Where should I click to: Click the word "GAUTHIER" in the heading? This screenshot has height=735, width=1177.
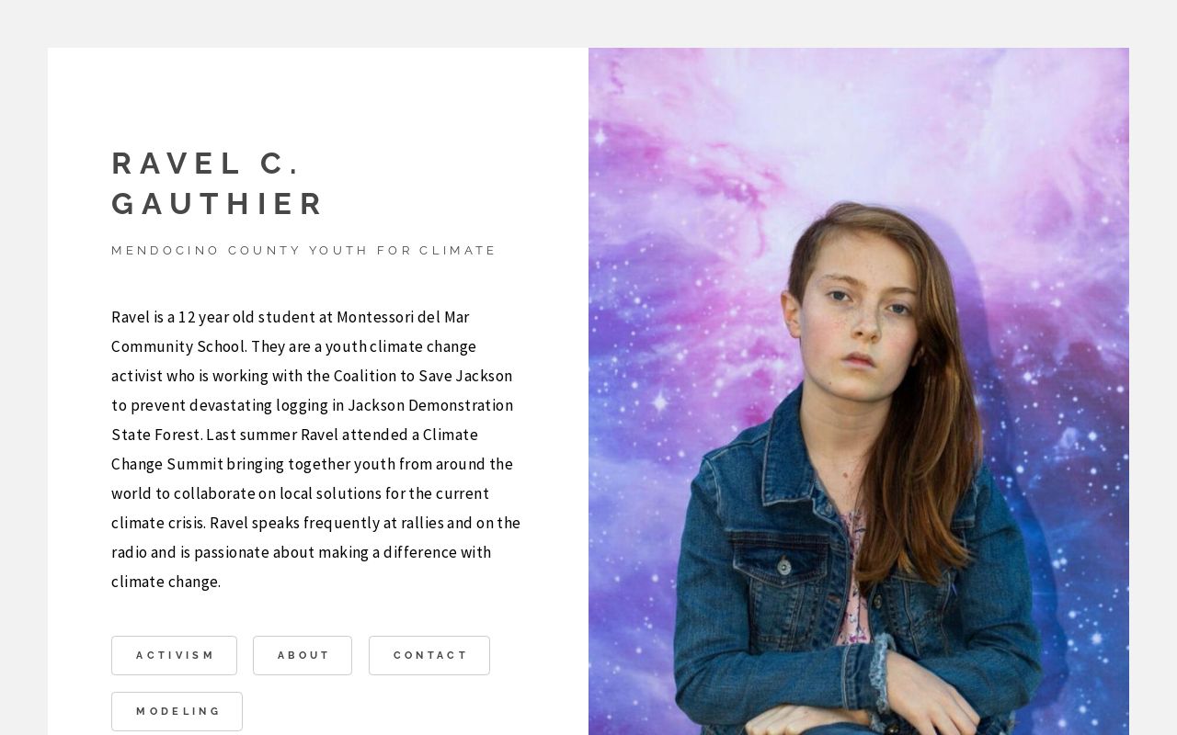[218, 203]
